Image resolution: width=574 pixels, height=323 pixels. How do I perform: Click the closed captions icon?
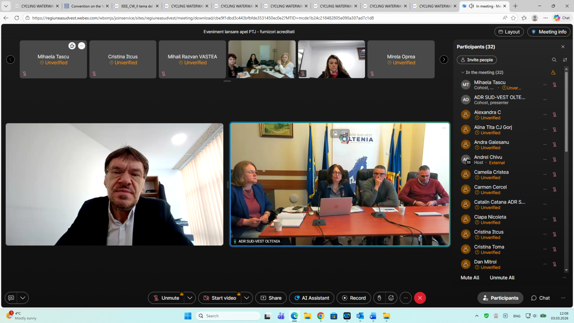[x=11, y=298]
